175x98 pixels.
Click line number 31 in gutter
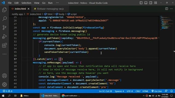coord(15,38)
